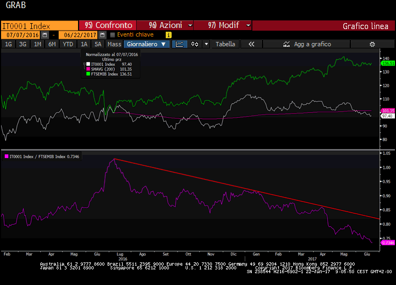Click the 'Ultimo prz' legend header text
The image size is (396, 285).
coord(111,59)
